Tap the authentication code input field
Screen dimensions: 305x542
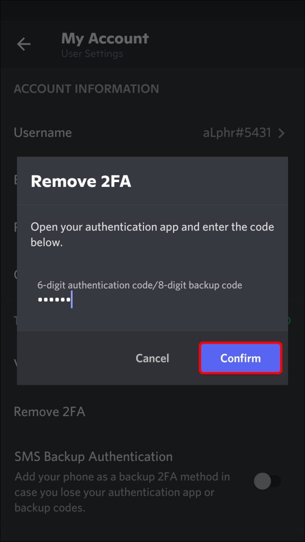(106, 299)
